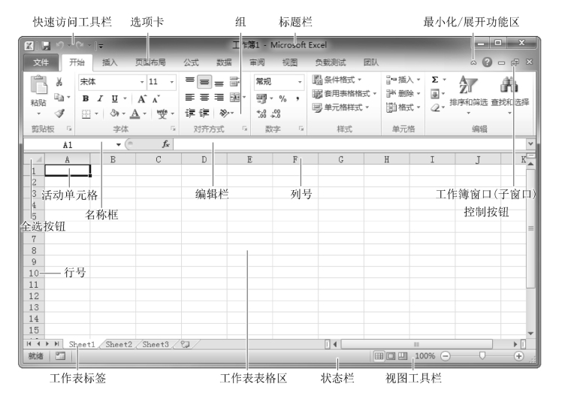Toggle align text right
Screen dimensions: 565x396
[x=219, y=97]
